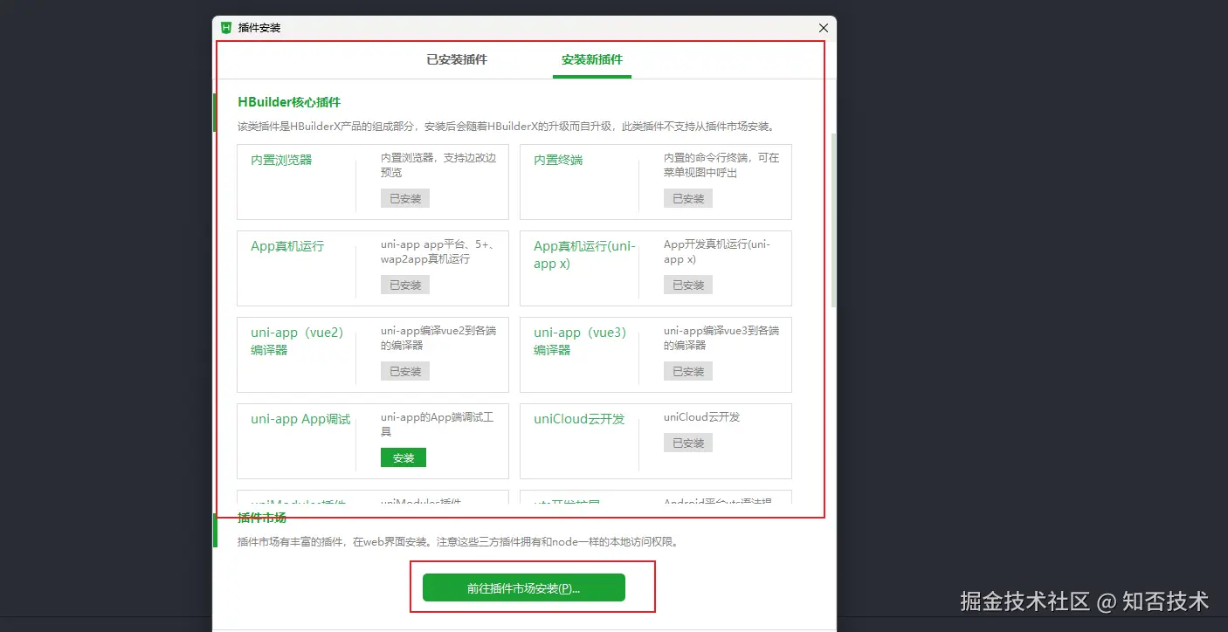Viewport: 1228px width, 632px height.
Task: Click the App真机运行(uni-app x) plugin title
Action: 584,255
